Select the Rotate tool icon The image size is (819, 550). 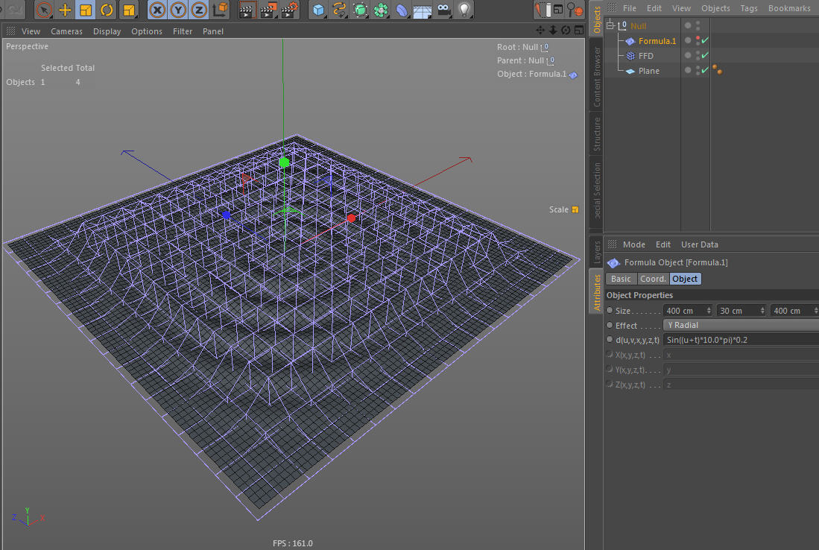click(107, 10)
